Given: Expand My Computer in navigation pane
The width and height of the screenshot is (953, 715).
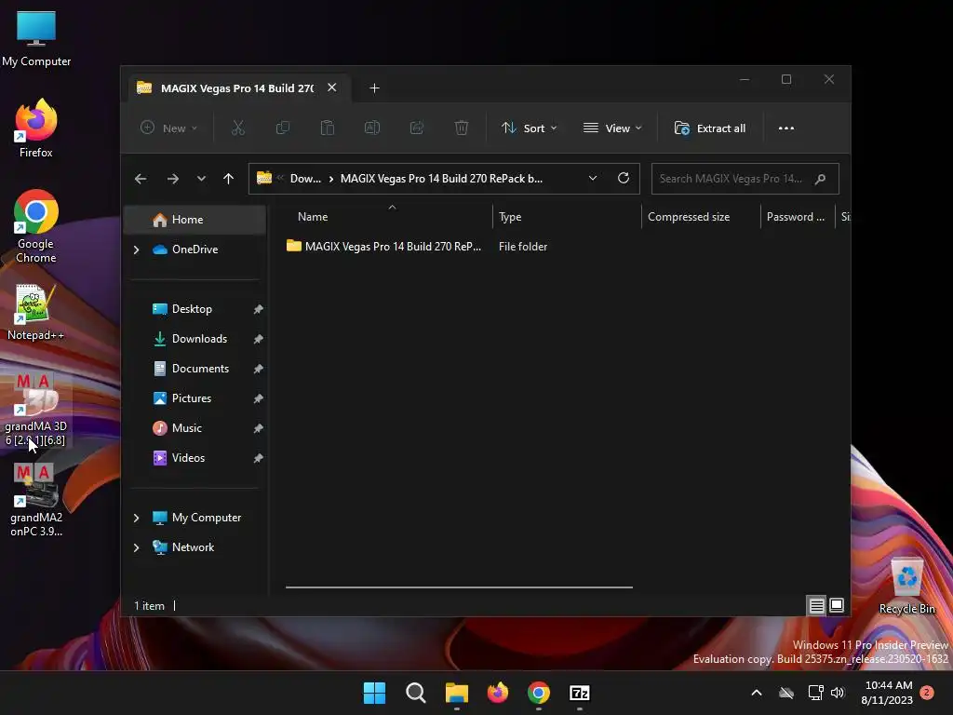Looking at the screenshot, I should (x=136, y=518).
